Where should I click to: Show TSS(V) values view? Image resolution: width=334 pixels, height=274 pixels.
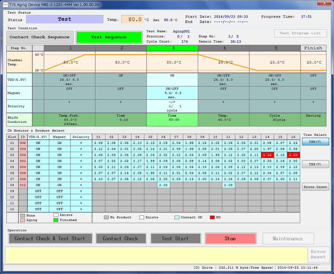point(315,164)
